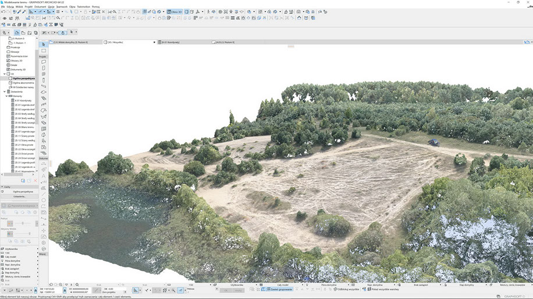Select the Arrow selection tool in toolbox

point(43,45)
